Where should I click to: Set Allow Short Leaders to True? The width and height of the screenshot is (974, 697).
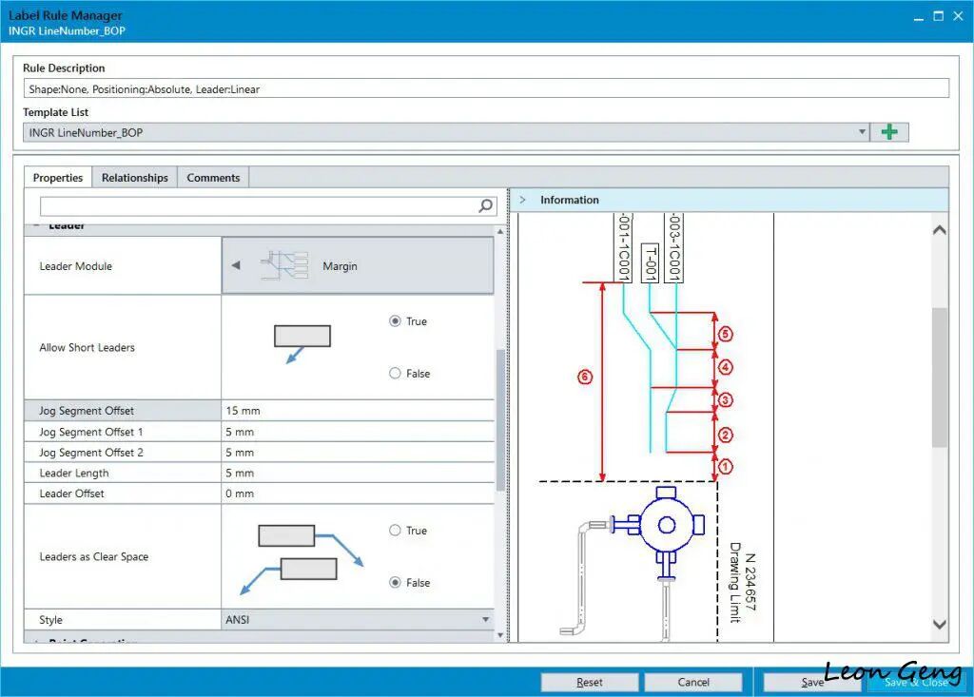click(395, 321)
